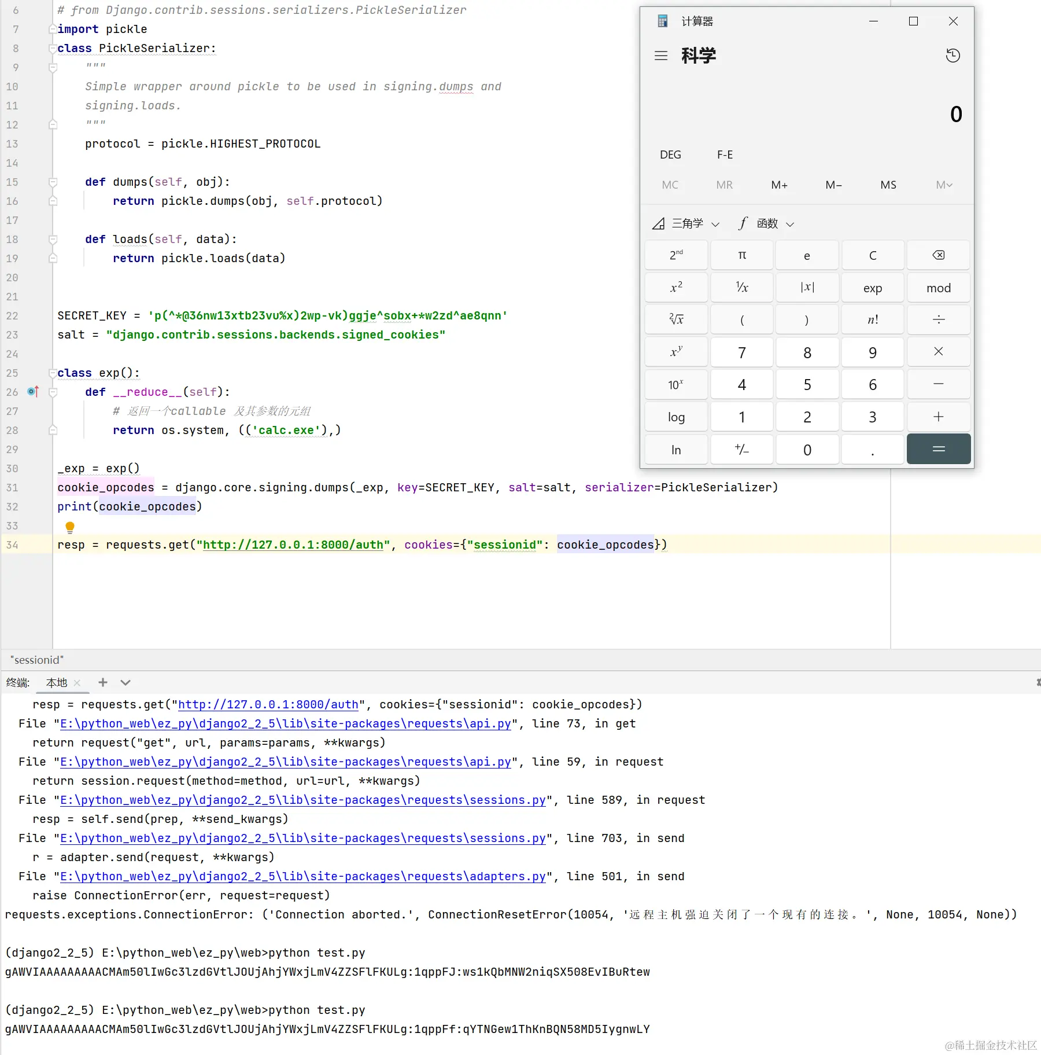The image size is (1041, 1055).
Task: Click the M− memory subtract button
Action: (x=833, y=185)
